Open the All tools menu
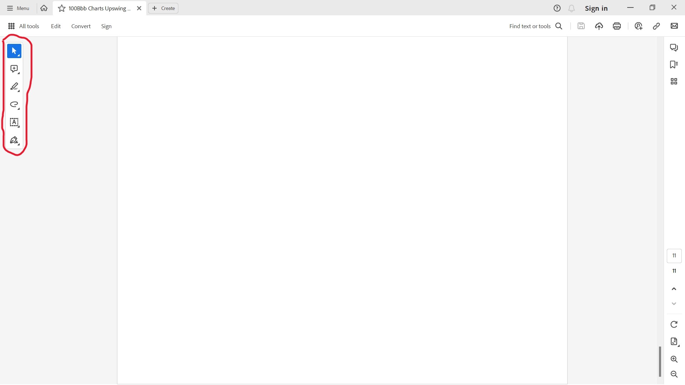This screenshot has height=385, width=685. [23, 26]
